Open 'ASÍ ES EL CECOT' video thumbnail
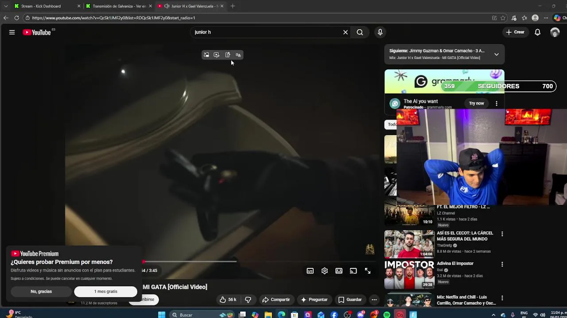567x318 pixels. pyautogui.click(x=409, y=244)
